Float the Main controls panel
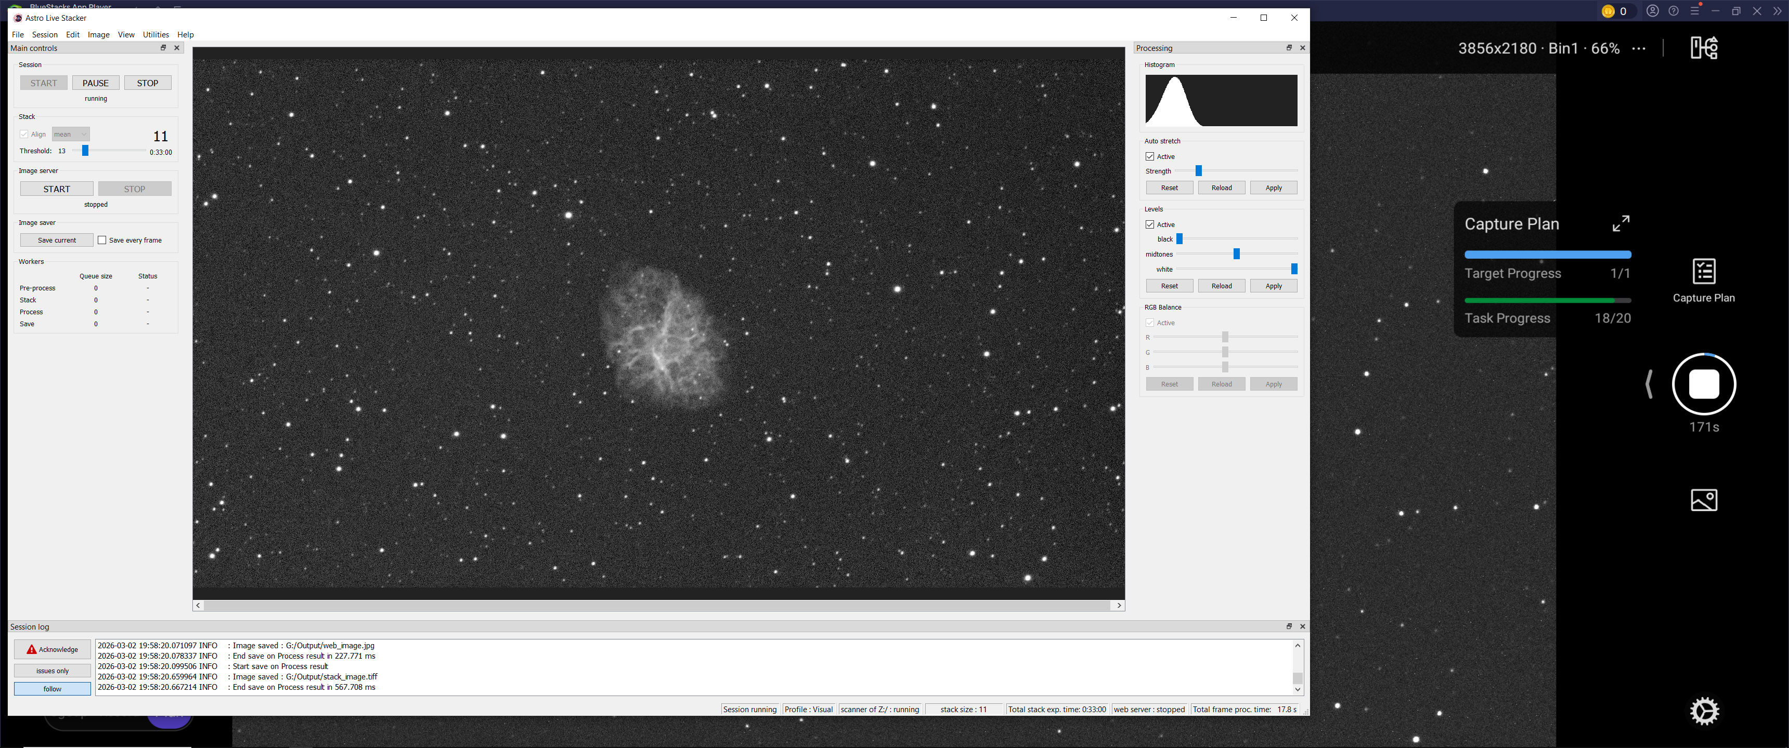Image resolution: width=1789 pixels, height=748 pixels. pos(163,48)
